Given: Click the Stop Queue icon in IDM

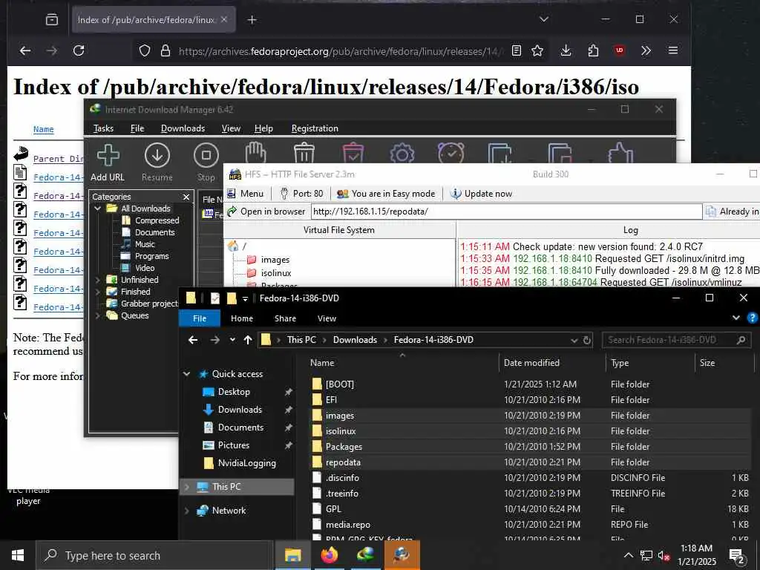Looking at the screenshot, I should click(x=560, y=154).
